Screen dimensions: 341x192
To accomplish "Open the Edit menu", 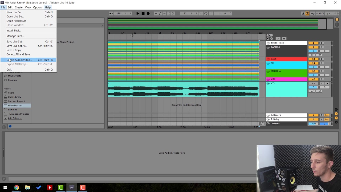I will 10,7.
